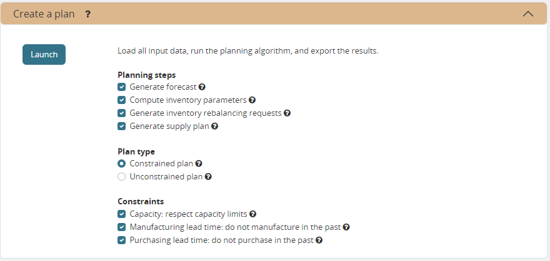Choose the Constrained plan option

[x=122, y=163]
